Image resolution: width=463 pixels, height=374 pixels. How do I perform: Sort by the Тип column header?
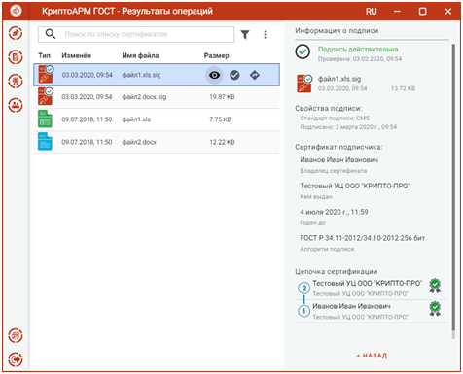pyautogui.click(x=44, y=55)
